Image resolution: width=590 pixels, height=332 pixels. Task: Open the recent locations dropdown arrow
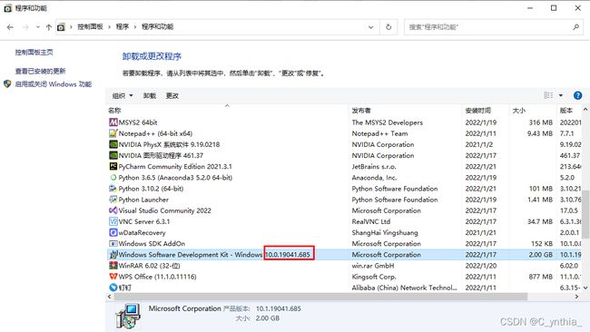[37, 27]
